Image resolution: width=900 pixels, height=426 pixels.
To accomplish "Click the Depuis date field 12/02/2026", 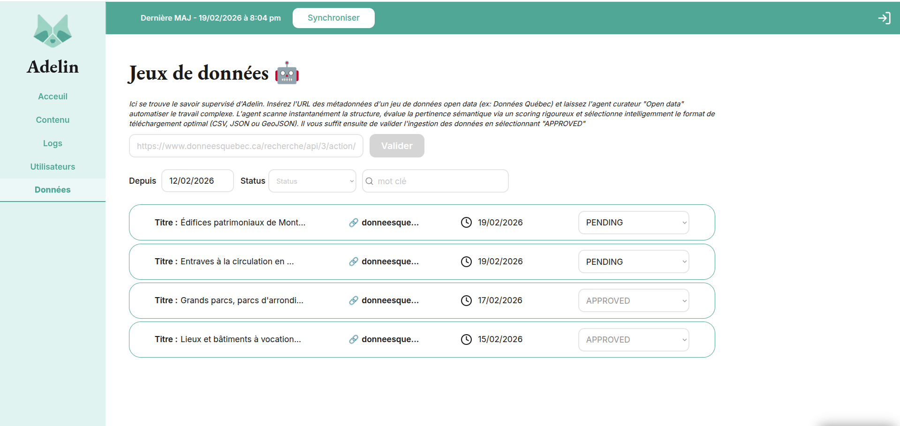I will (x=197, y=181).
